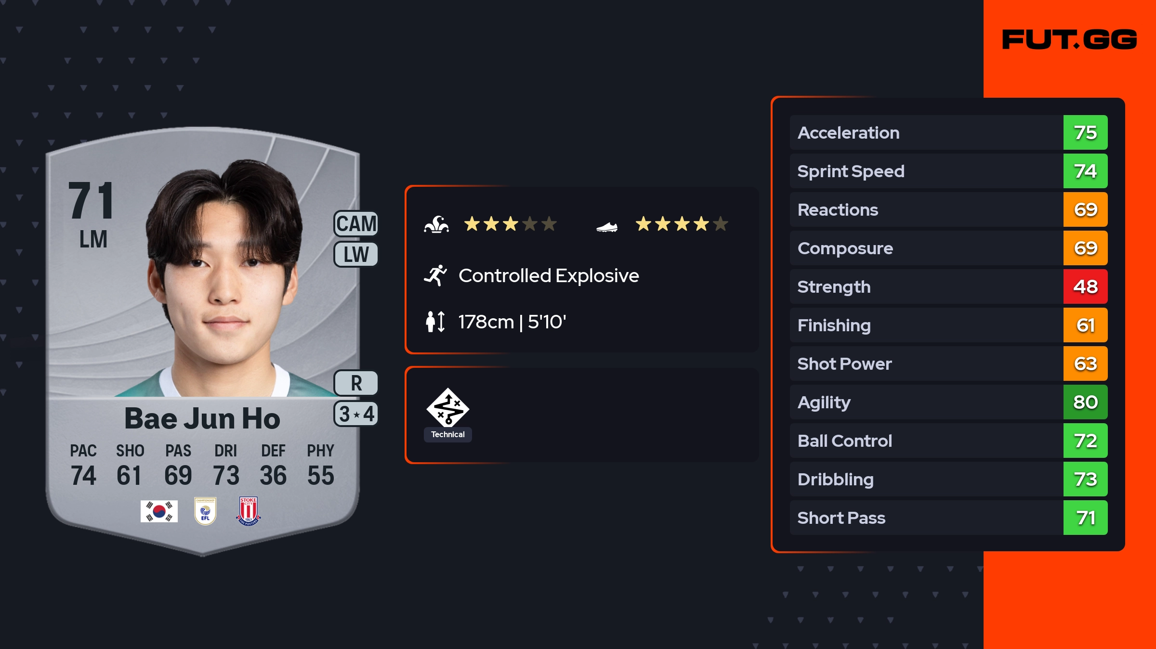Click the Technical playstyle diamond icon
1156x649 pixels.
447,408
